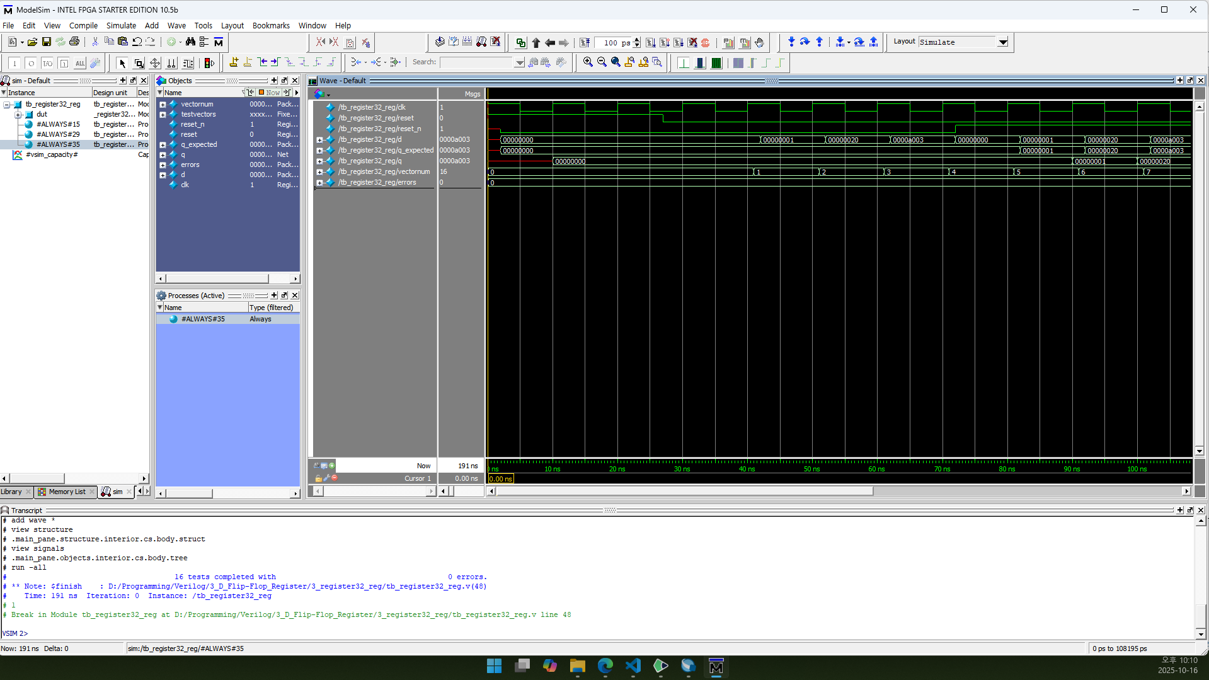Click the Save icon in the toolbar

point(46,42)
